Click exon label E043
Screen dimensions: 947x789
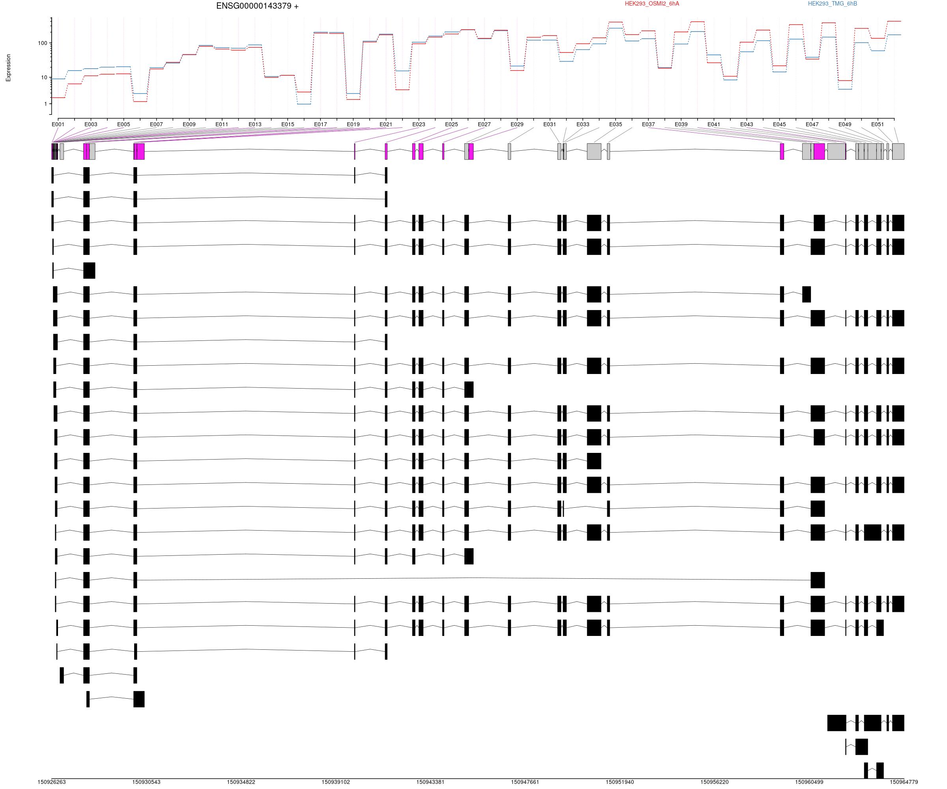[x=746, y=124]
